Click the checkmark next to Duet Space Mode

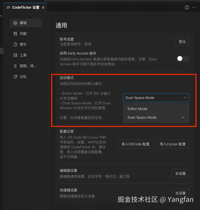(183, 117)
